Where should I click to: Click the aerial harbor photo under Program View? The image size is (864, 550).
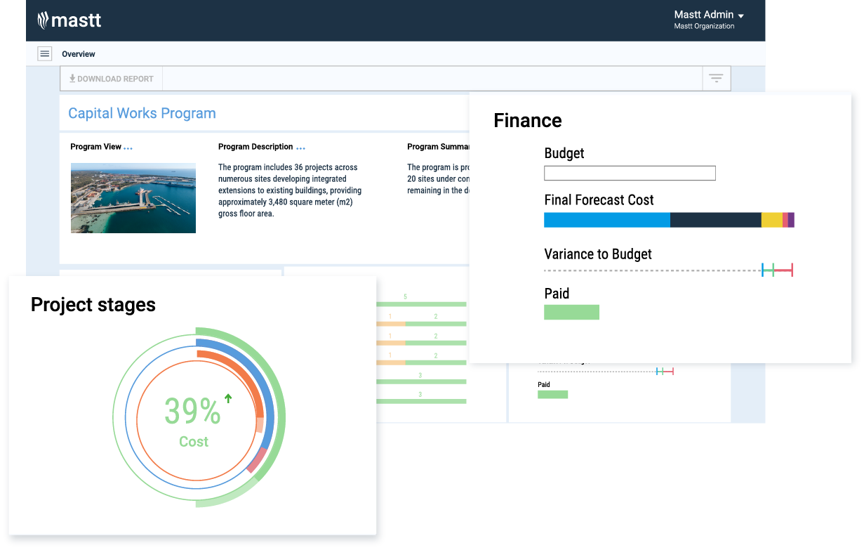(133, 198)
